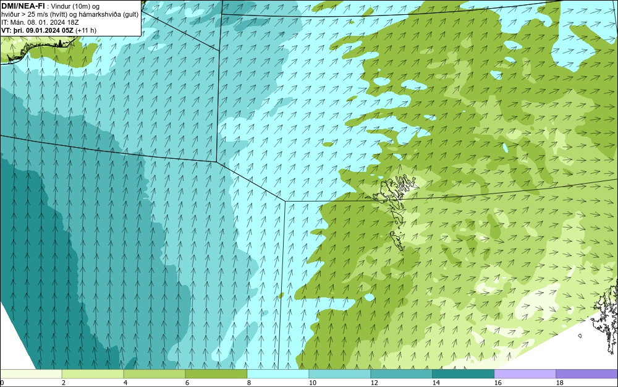The height and width of the screenshot is (387, 618).
Task: Click the legend scale label "14"
Action: [436, 383]
